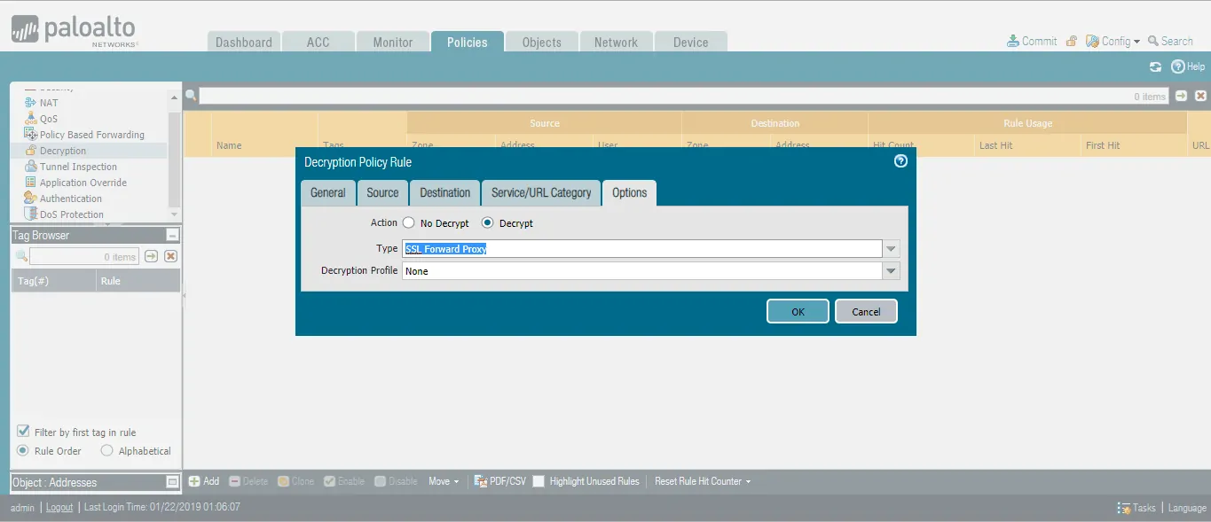Open the Objects main tab
Screen dimensions: 1211x522
[541, 42]
